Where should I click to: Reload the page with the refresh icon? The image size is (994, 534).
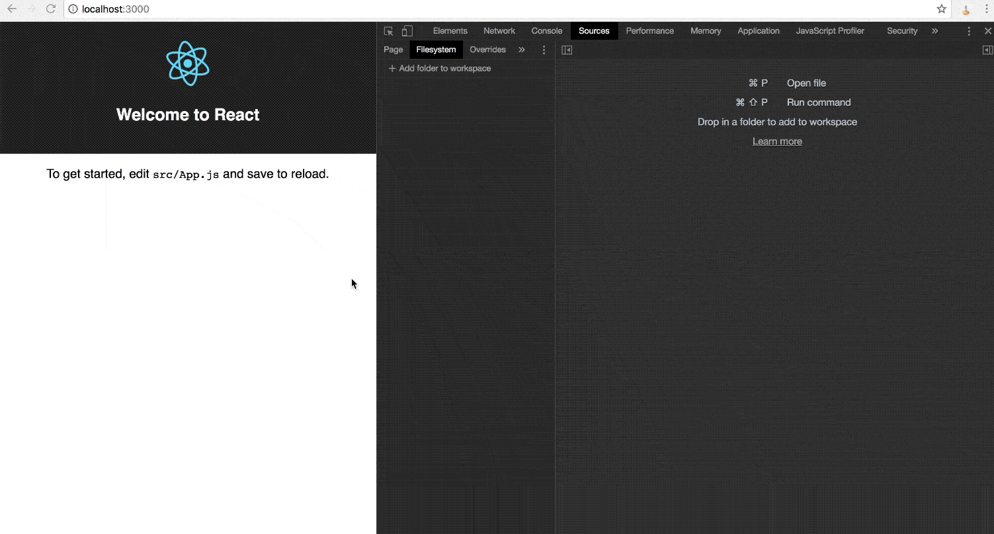[x=50, y=9]
